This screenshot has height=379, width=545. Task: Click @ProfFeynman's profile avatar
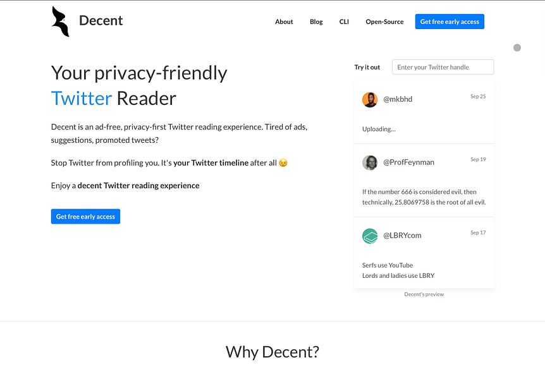click(x=370, y=162)
